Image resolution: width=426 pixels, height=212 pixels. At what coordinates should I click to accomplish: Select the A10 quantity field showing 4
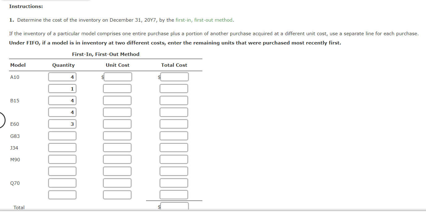pos(62,77)
